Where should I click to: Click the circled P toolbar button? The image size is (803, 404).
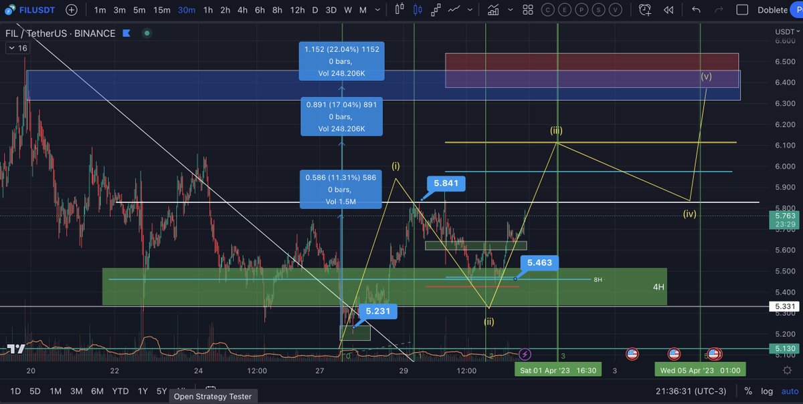[x=582, y=10]
